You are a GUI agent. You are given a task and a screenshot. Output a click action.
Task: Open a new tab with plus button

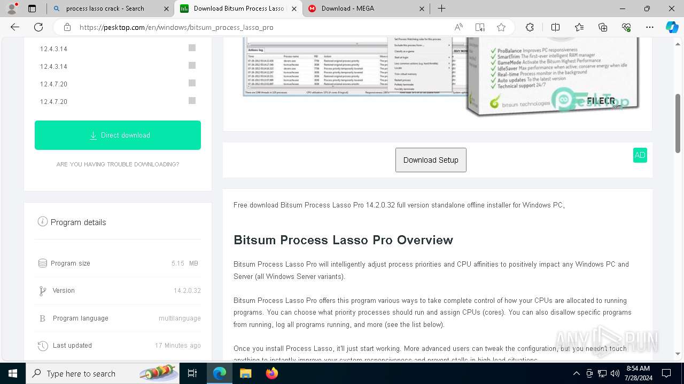(441, 9)
